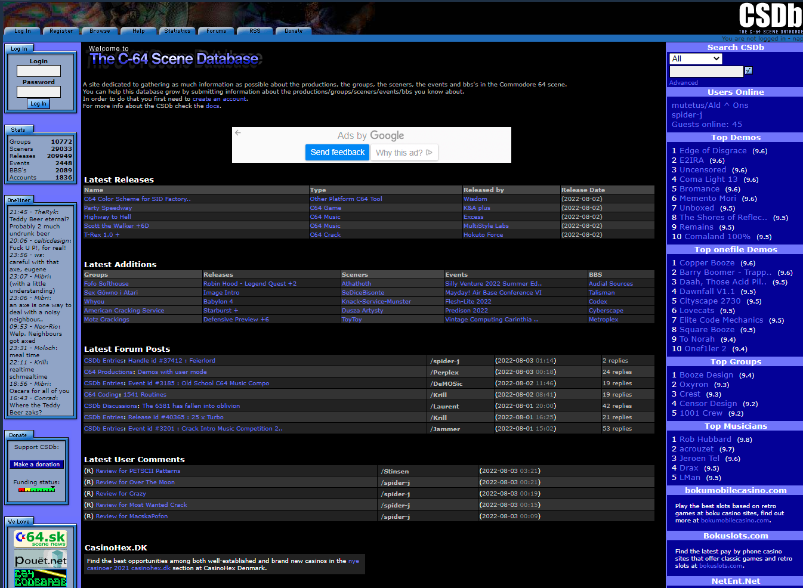Open the Scott the Walker +6D release
This screenshot has width=803, height=588.
click(x=116, y=226)
